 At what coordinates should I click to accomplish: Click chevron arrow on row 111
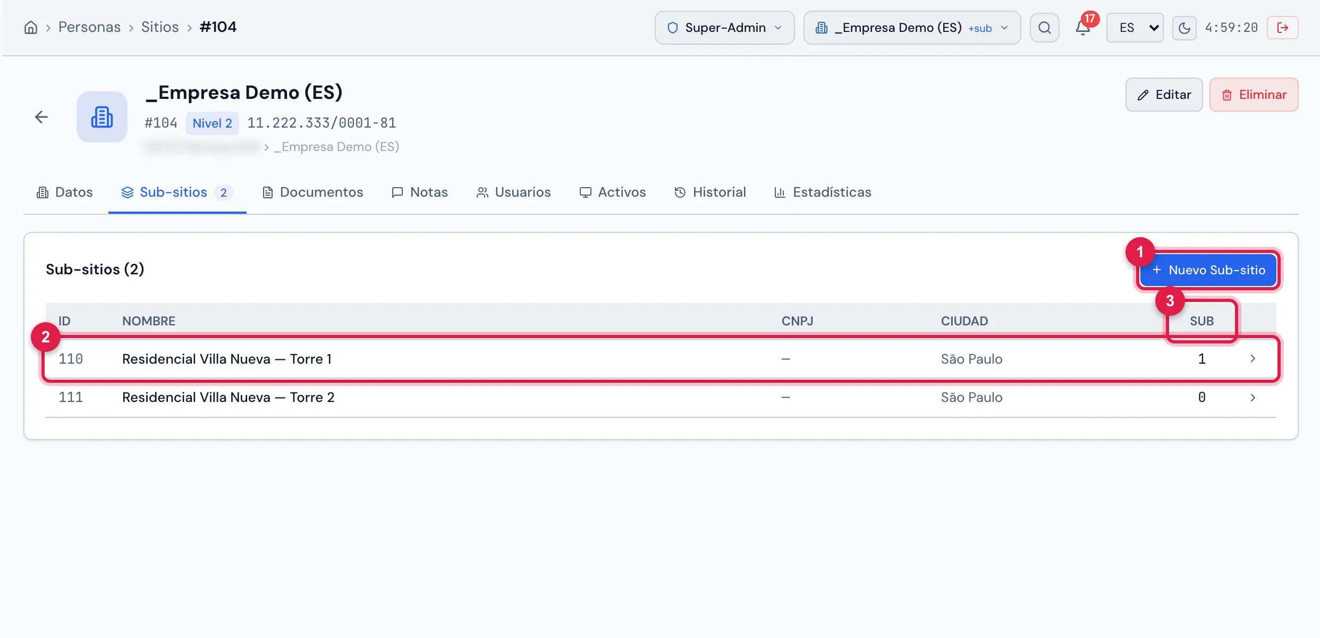tap(1253, 397)
